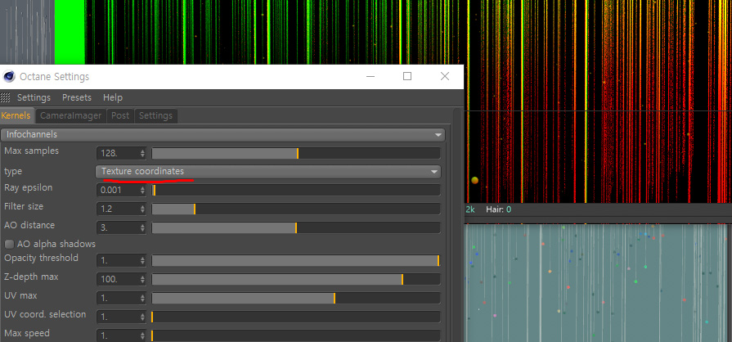The image size is (732, 342).
Task: Open the Help menu
Action: tap(113, 97)
